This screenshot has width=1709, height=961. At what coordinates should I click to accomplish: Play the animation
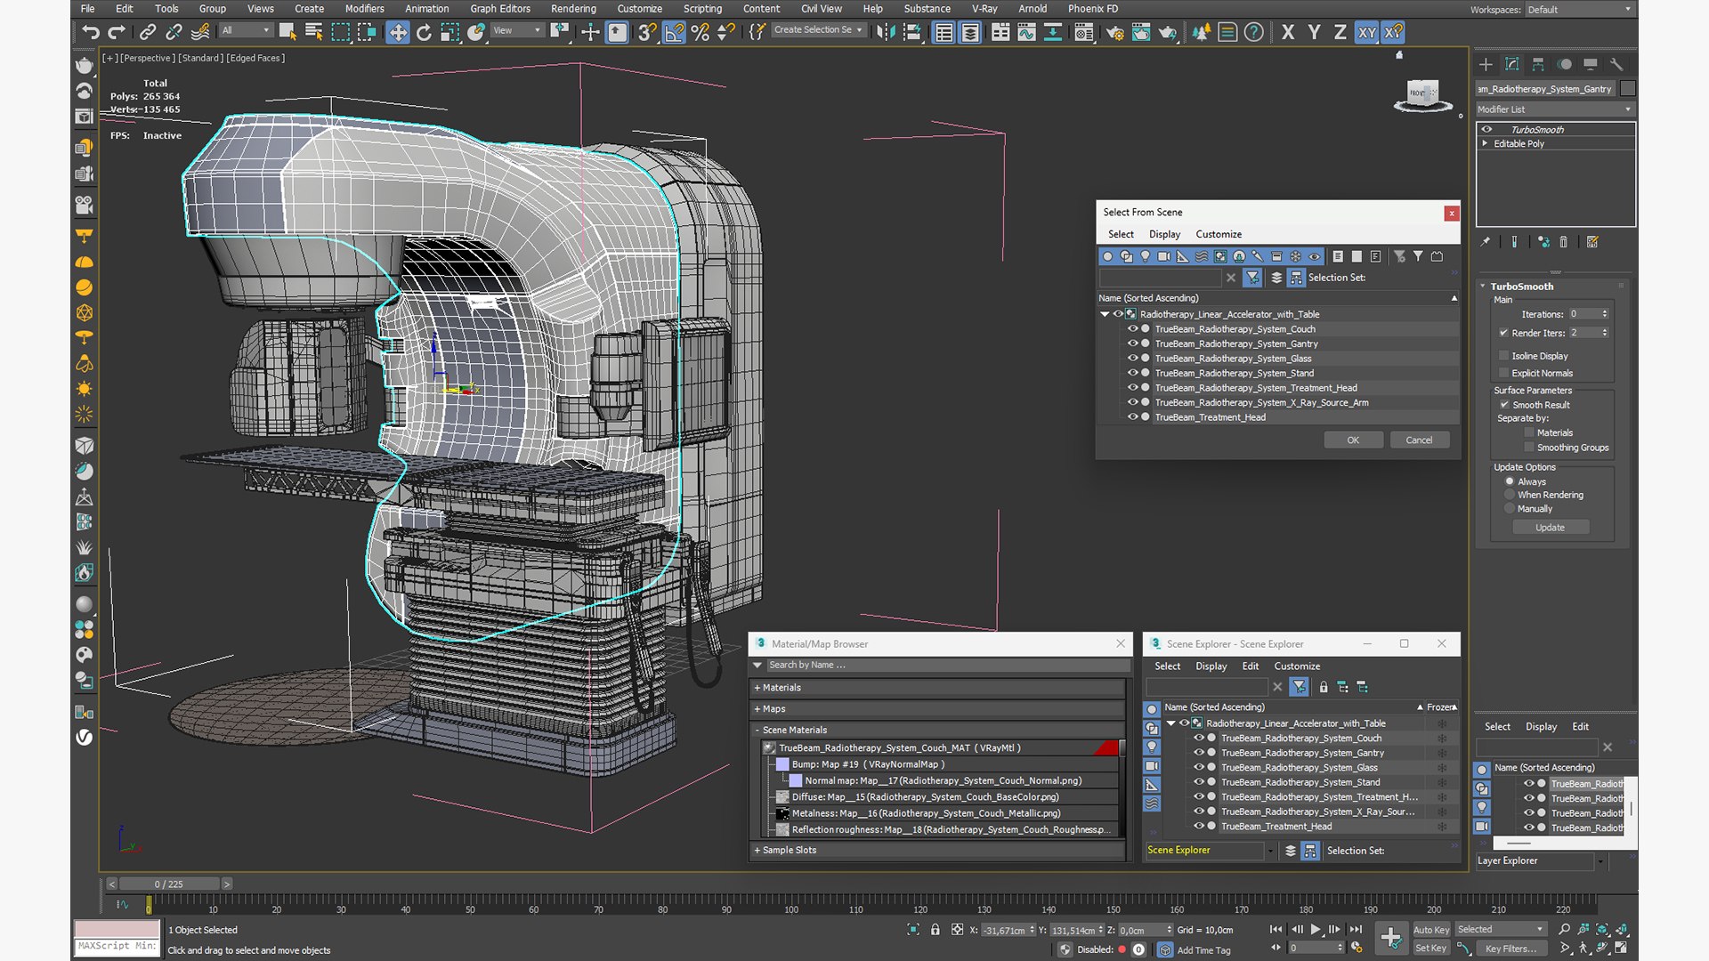pos(1315,929)
